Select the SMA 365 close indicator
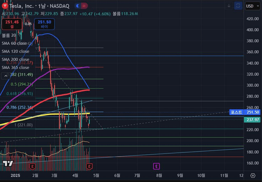 (15, 68)
